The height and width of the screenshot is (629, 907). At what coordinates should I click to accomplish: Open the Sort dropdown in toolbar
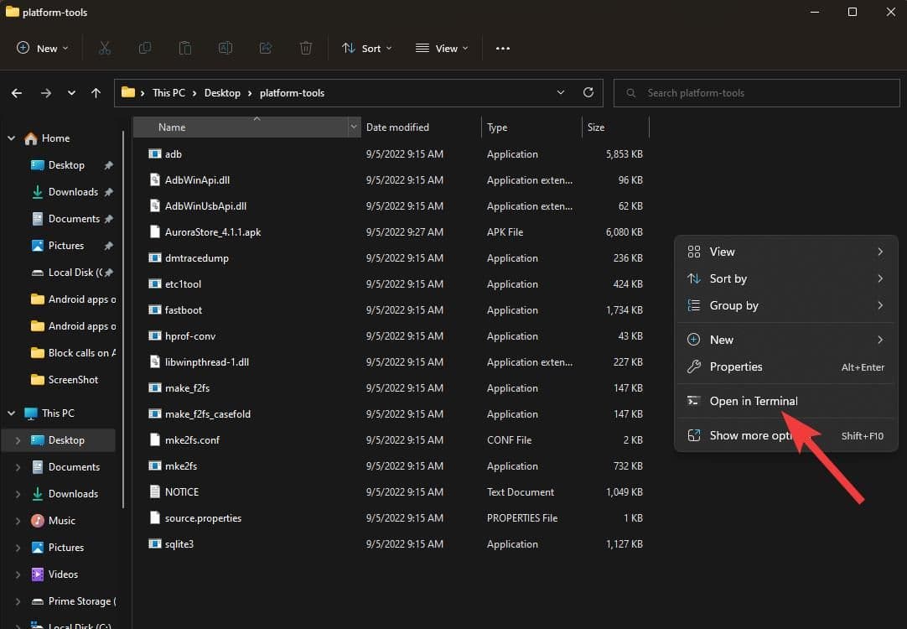click(x=367, y=49)
